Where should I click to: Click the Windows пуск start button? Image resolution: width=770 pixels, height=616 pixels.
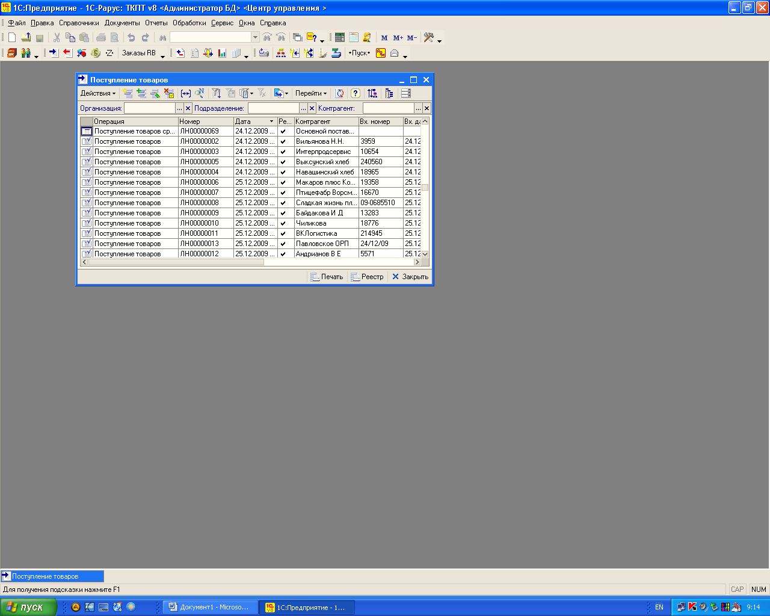[x=28, y=607]
